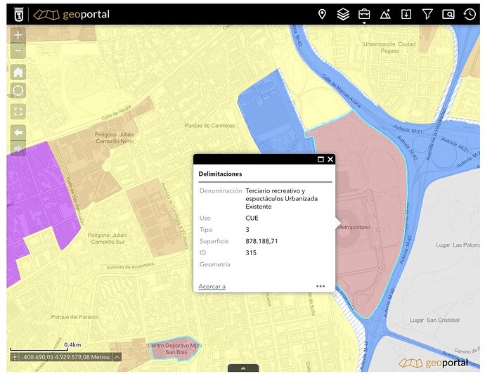The height and width of the screenshot is (376, 485).
Task: Click the Uso value CUE
Action: click(x=252, y=218)
